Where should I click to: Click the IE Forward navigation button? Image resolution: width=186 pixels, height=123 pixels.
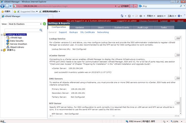point(7,6)
